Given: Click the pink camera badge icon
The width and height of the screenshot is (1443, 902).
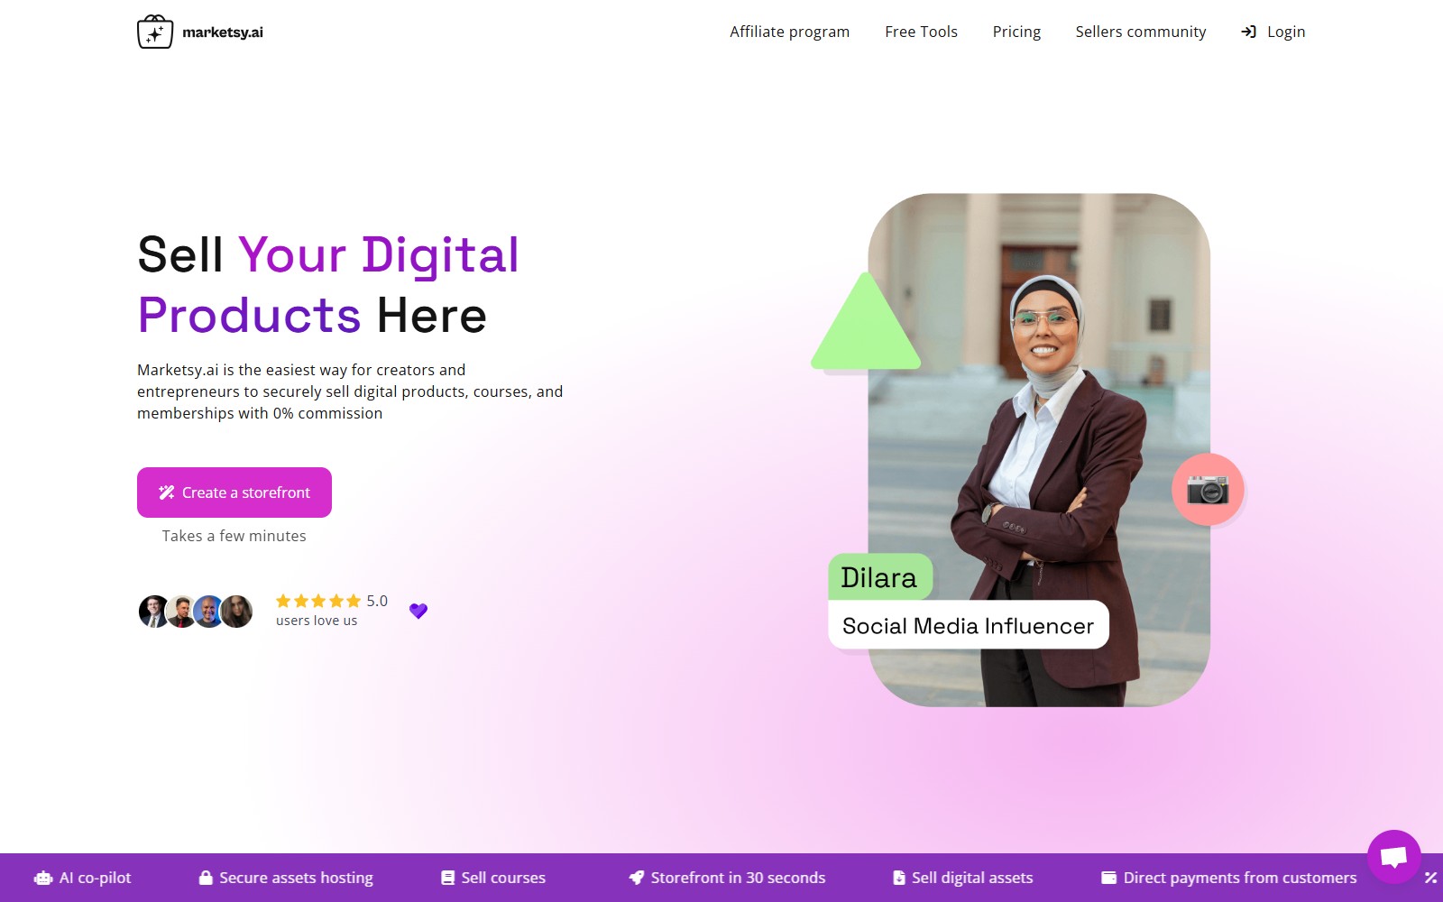Looking at the screenshot, I should click(x=1208, y=489).
